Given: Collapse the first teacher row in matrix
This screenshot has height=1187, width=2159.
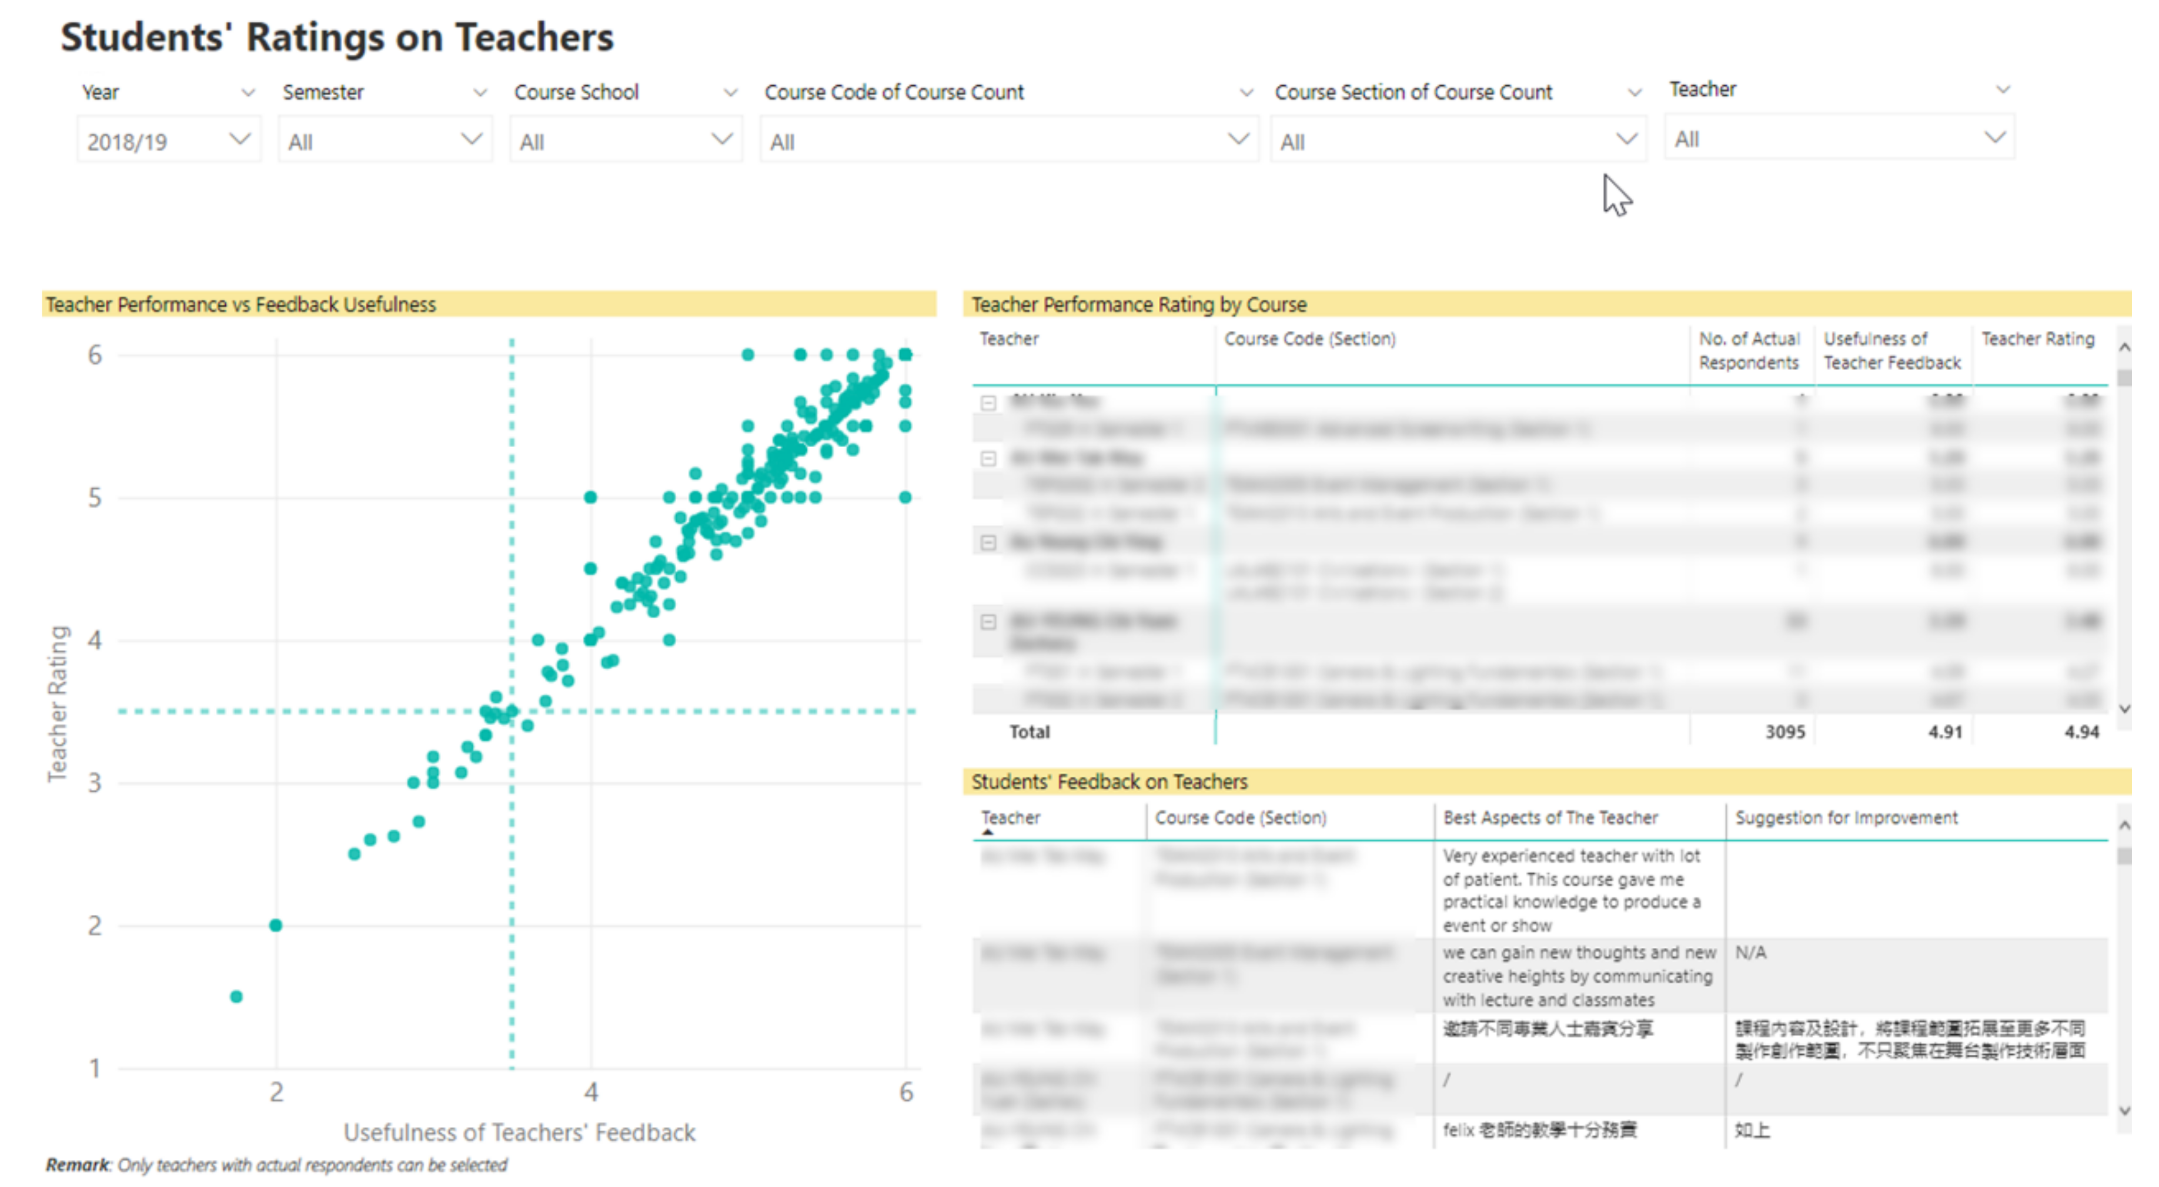Looking at the screenshot, I should (x=988, y=403).
